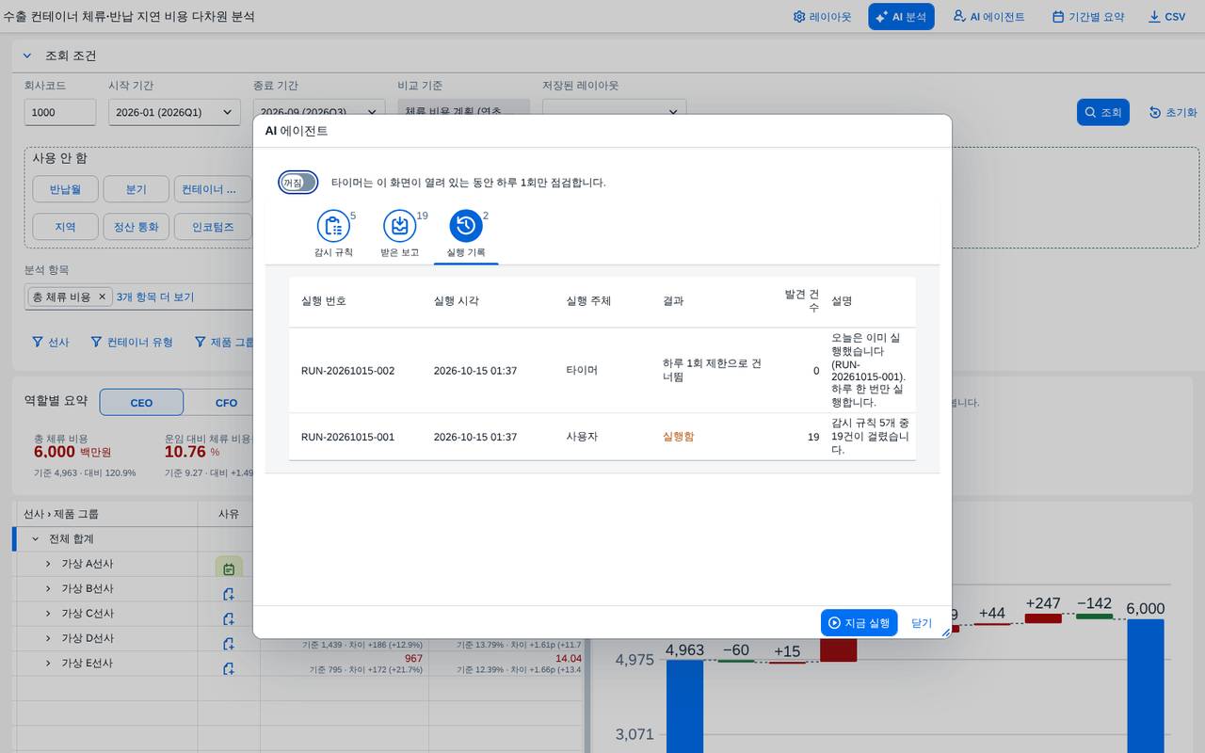Open the 받은 보고 tab icon
Screen dimensions: 1205x753
399,226
